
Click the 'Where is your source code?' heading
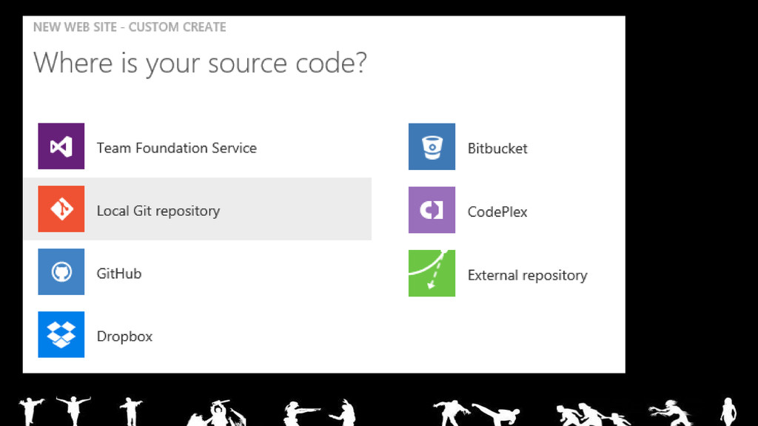[x=200, y=63]
